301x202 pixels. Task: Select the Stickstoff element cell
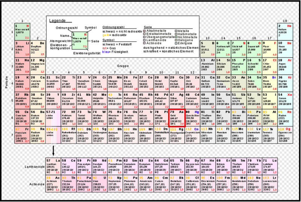239,49
